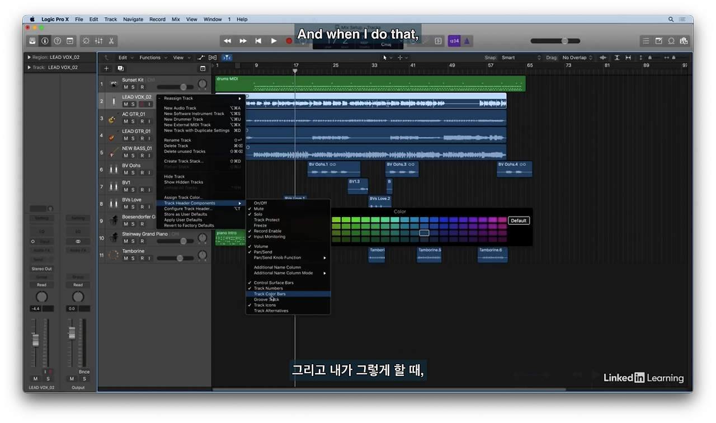Open the Loop Browser icon
This screenshot has width=716, height=423.
pyautogui.click(x=671, y=41)
